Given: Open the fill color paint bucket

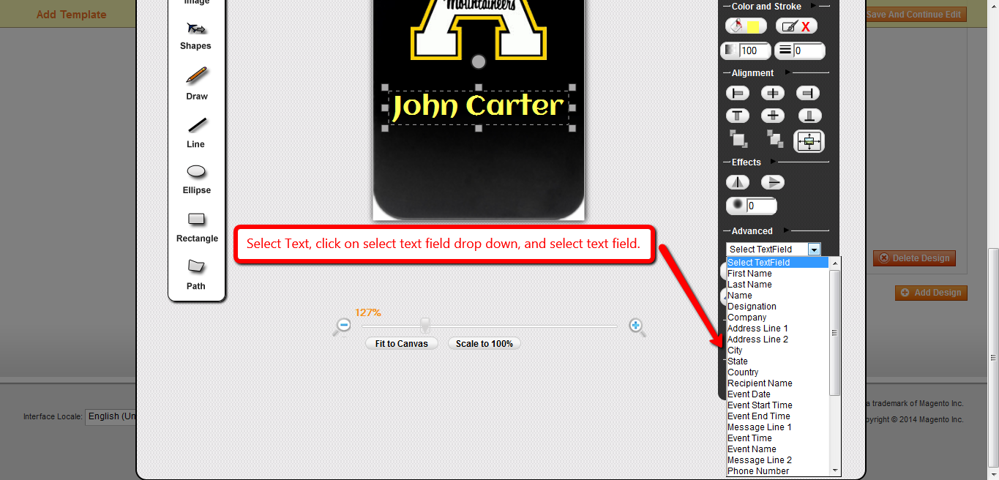Looking at the screenshot, I should click(x=736, y=26).
